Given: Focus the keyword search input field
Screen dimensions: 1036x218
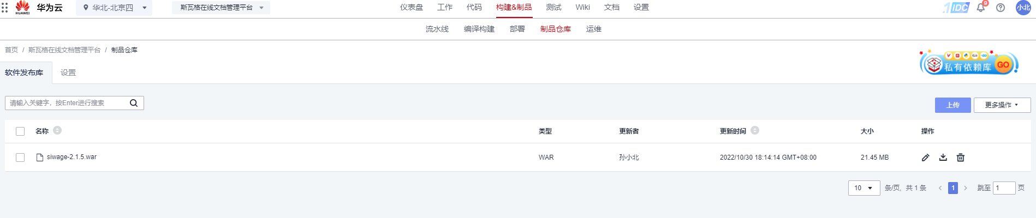Looking at the screenshot, I should [68, 103].
